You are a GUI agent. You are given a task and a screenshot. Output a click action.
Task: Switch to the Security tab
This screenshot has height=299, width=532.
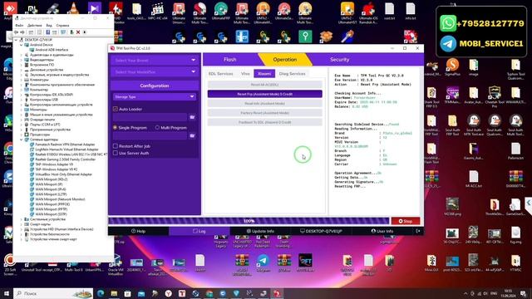click(340, 59)
